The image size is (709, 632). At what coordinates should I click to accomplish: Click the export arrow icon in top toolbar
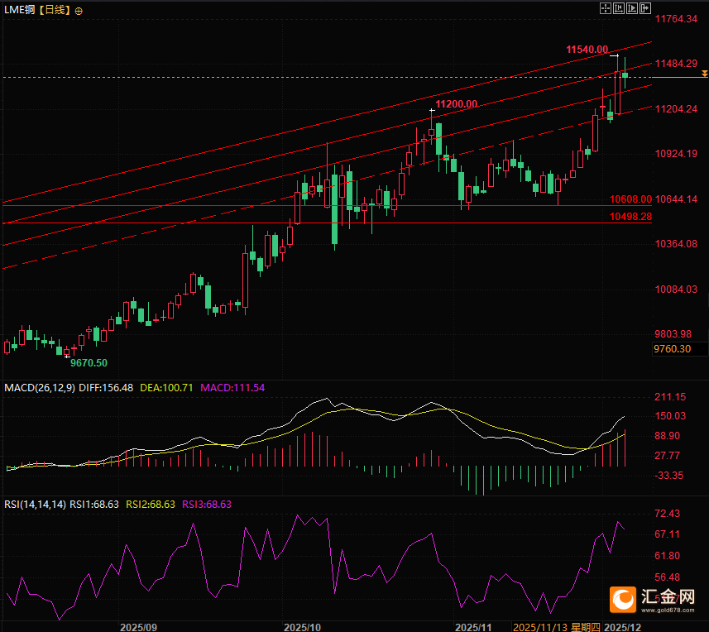pyautogui.click(x=645, y=7)
